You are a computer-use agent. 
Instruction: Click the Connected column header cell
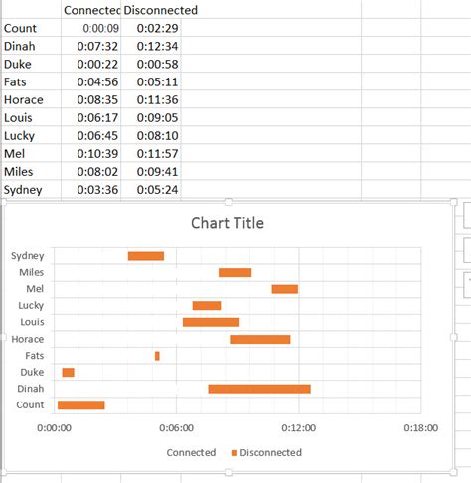coord(91,10)
